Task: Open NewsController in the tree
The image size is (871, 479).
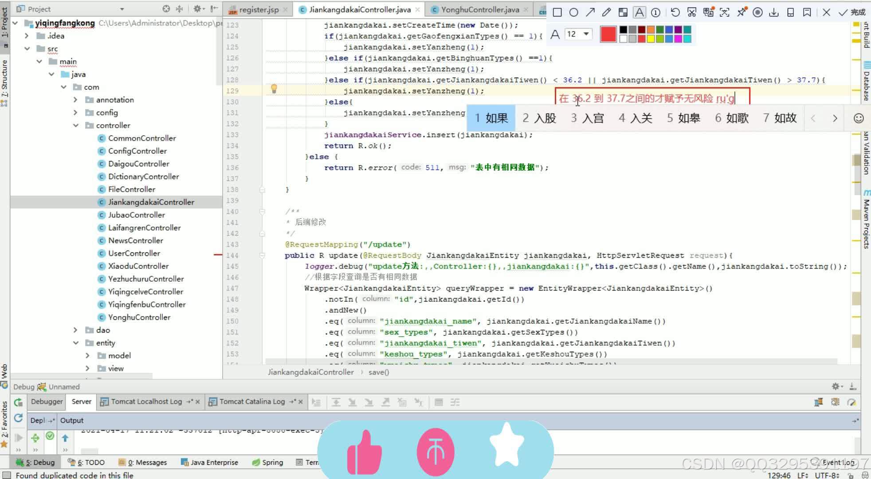Action: [136, 240]
